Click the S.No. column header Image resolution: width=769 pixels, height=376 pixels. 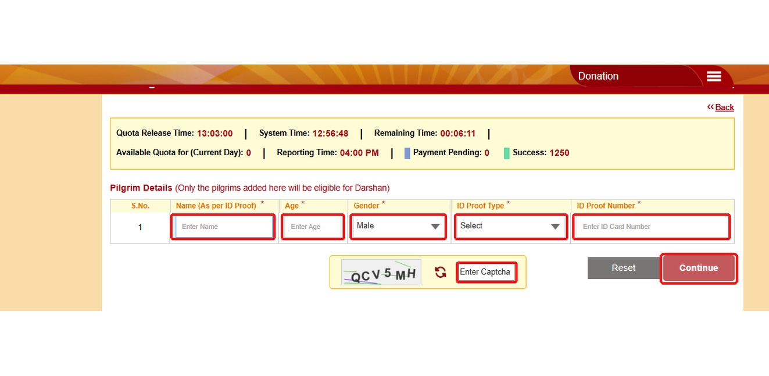coord(140,206)
